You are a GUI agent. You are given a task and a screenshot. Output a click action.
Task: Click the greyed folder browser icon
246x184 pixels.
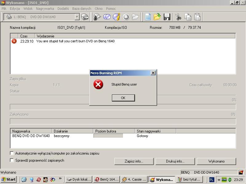135,17
